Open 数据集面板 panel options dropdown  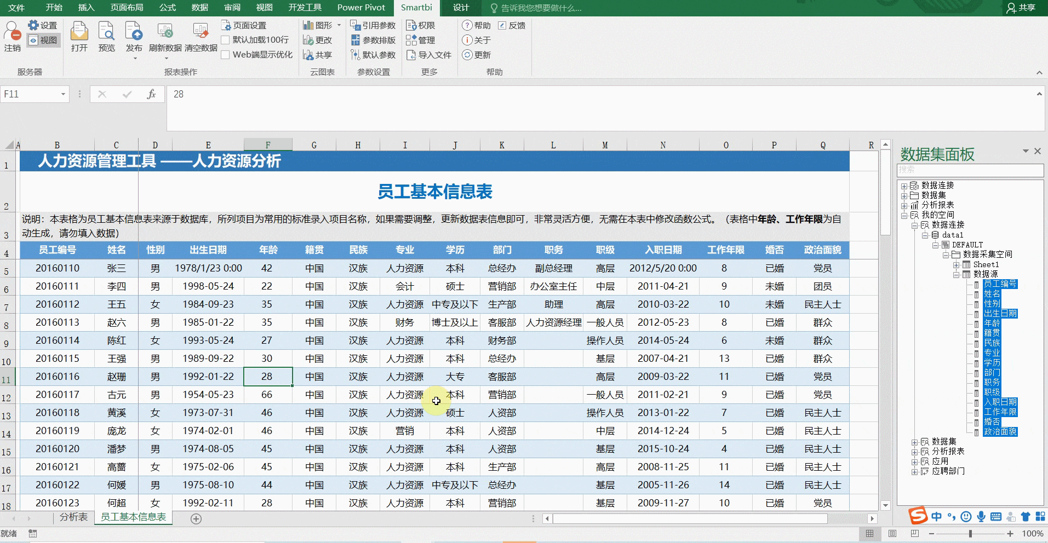(1026, 151)
